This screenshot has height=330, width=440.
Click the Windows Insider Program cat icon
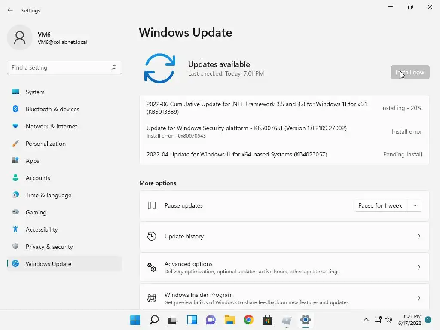(x=152, y=298)
